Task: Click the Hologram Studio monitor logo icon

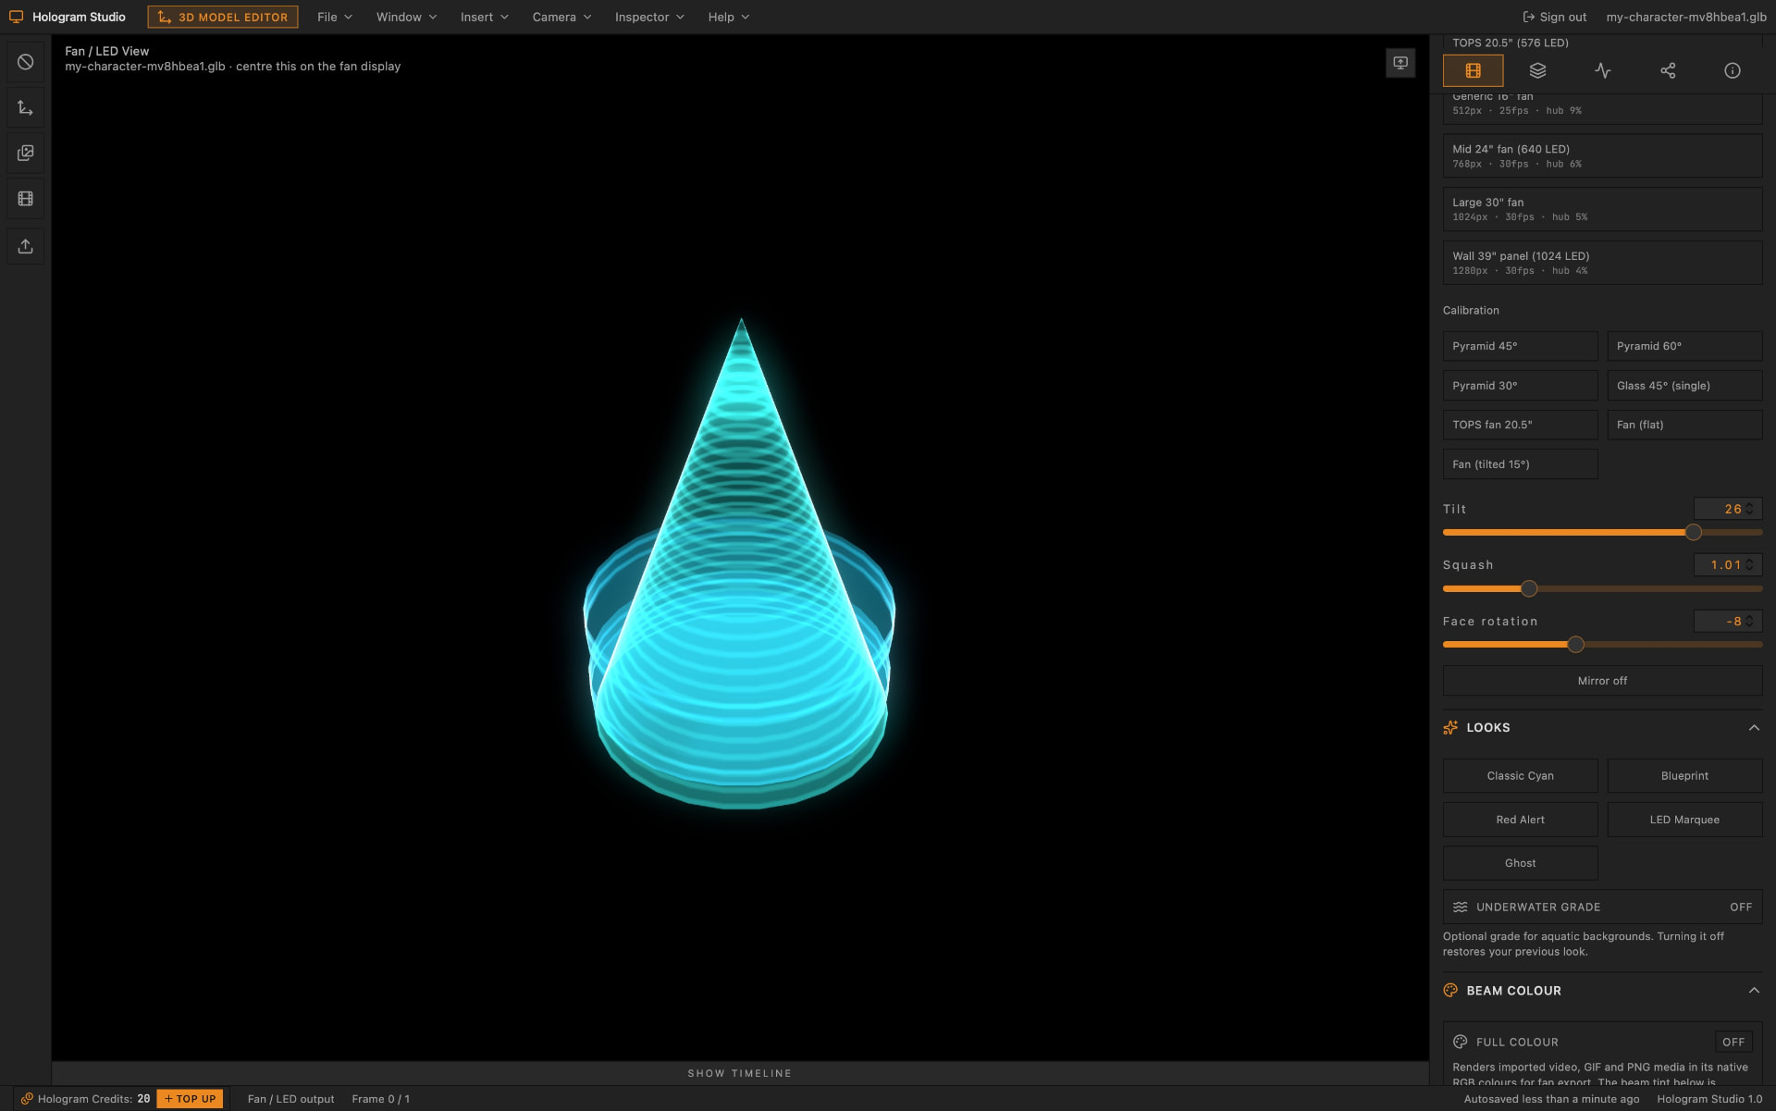Action: coord(16,17)
